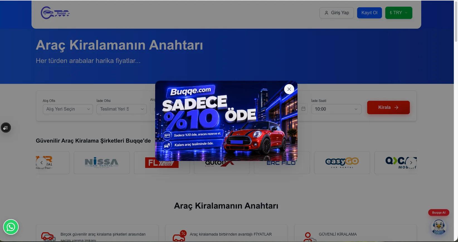Click the Sadece %10 Öde promo banner

pyautogui.click(x=226, y=121)
